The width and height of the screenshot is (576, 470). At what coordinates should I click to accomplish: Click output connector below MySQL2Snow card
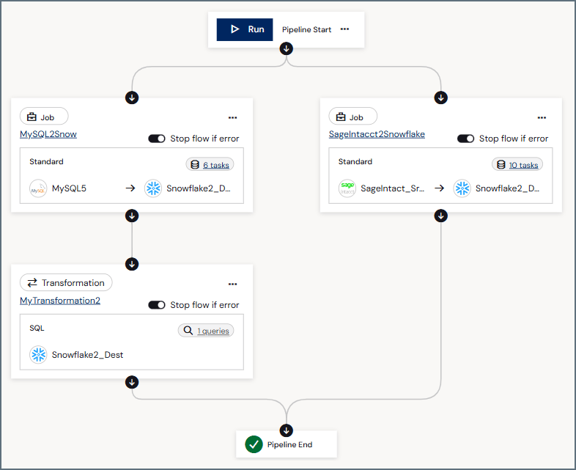pyautogui.click(x=132, y=216)
